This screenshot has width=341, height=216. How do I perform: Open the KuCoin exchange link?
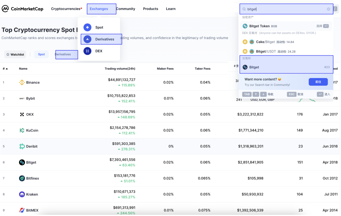click(x=32, y=130)
